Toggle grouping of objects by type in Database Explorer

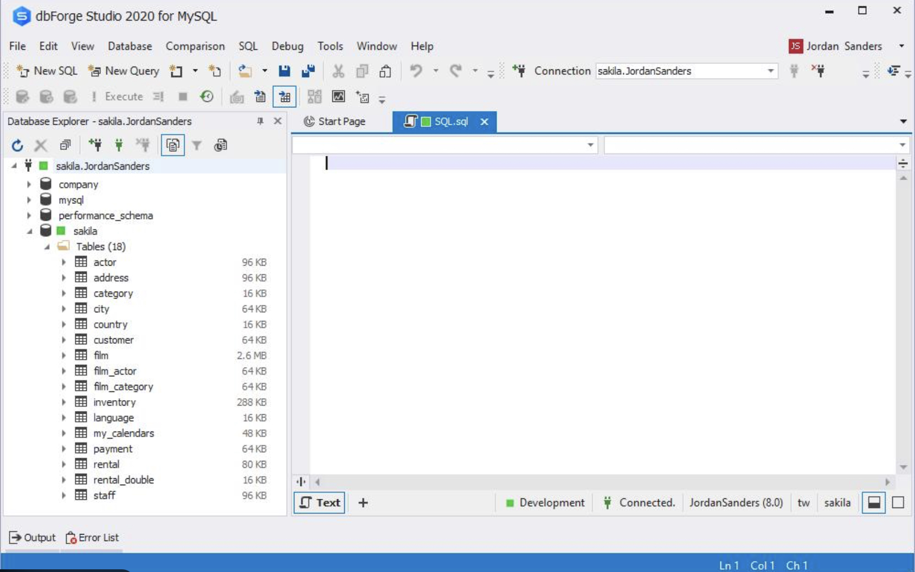click(172, 145)
